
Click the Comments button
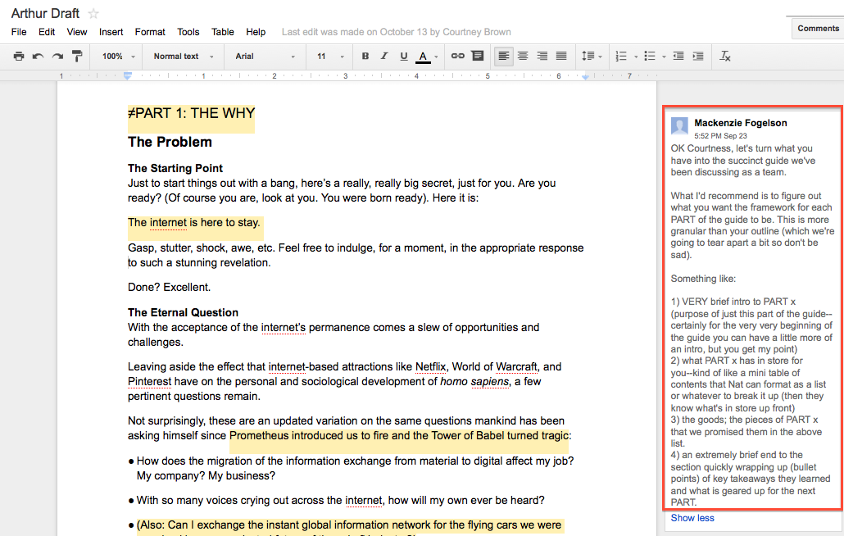tap(817, 28)
